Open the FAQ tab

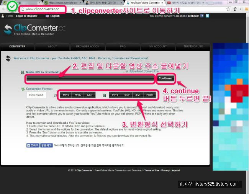tap(123, 46)
